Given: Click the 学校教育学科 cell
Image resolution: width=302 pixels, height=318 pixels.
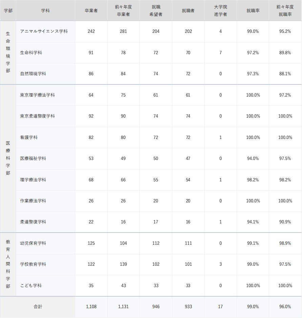Looking at the screenshot, I should [33, 264].
